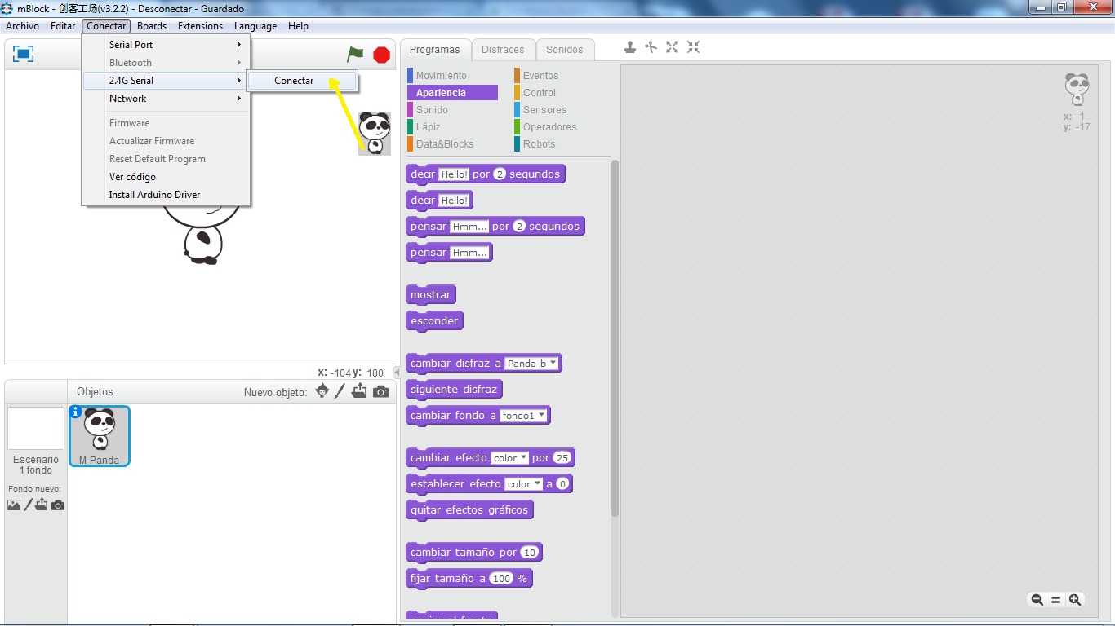
Task: Zoom out of the script area
Action: [x=1037, y=599]
